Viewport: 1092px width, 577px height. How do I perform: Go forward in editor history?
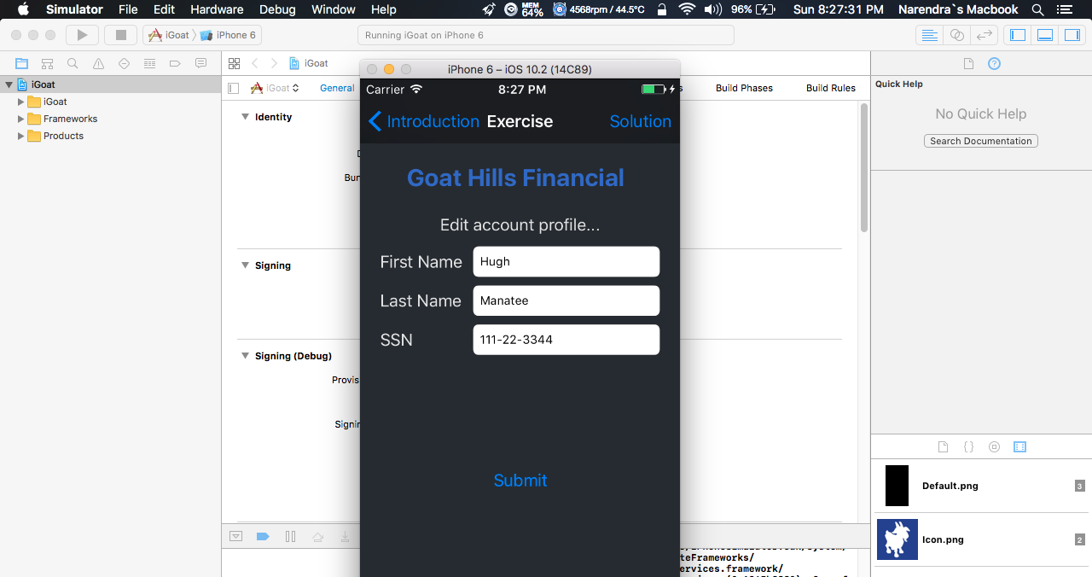(x=274, y=63)
